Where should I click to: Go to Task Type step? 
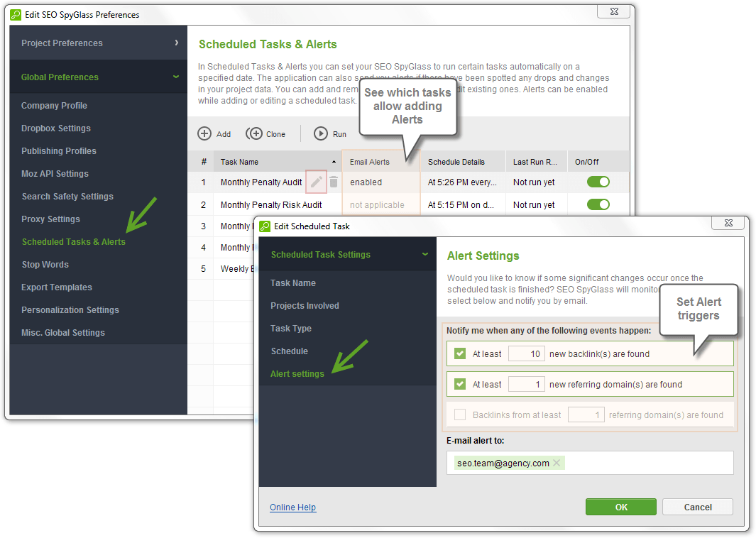point(291,329)
